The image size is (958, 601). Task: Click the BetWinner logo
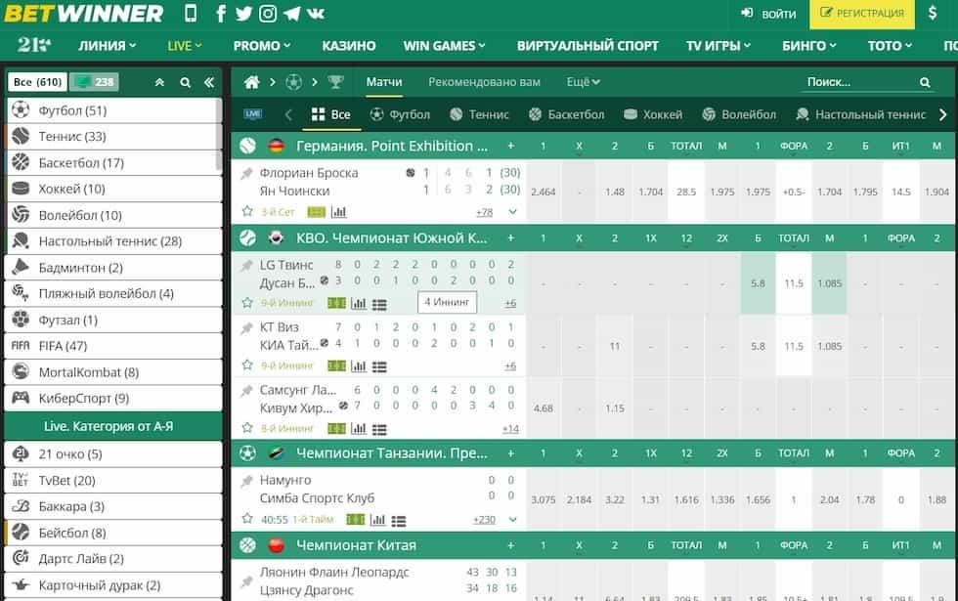pyautogui.click(x=84, y=13)
